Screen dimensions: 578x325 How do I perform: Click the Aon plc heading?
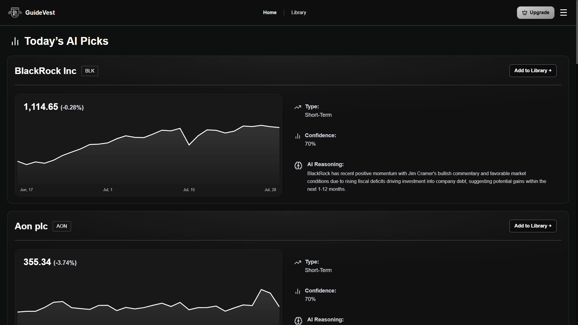click(x=31, y=226)
